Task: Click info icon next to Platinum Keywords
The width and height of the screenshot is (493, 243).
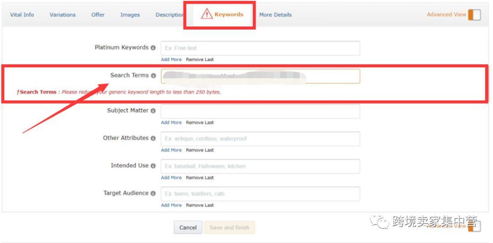Action: click(x=153, y=48)
